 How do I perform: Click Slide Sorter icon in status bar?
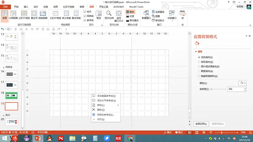(x=197, y=133)
